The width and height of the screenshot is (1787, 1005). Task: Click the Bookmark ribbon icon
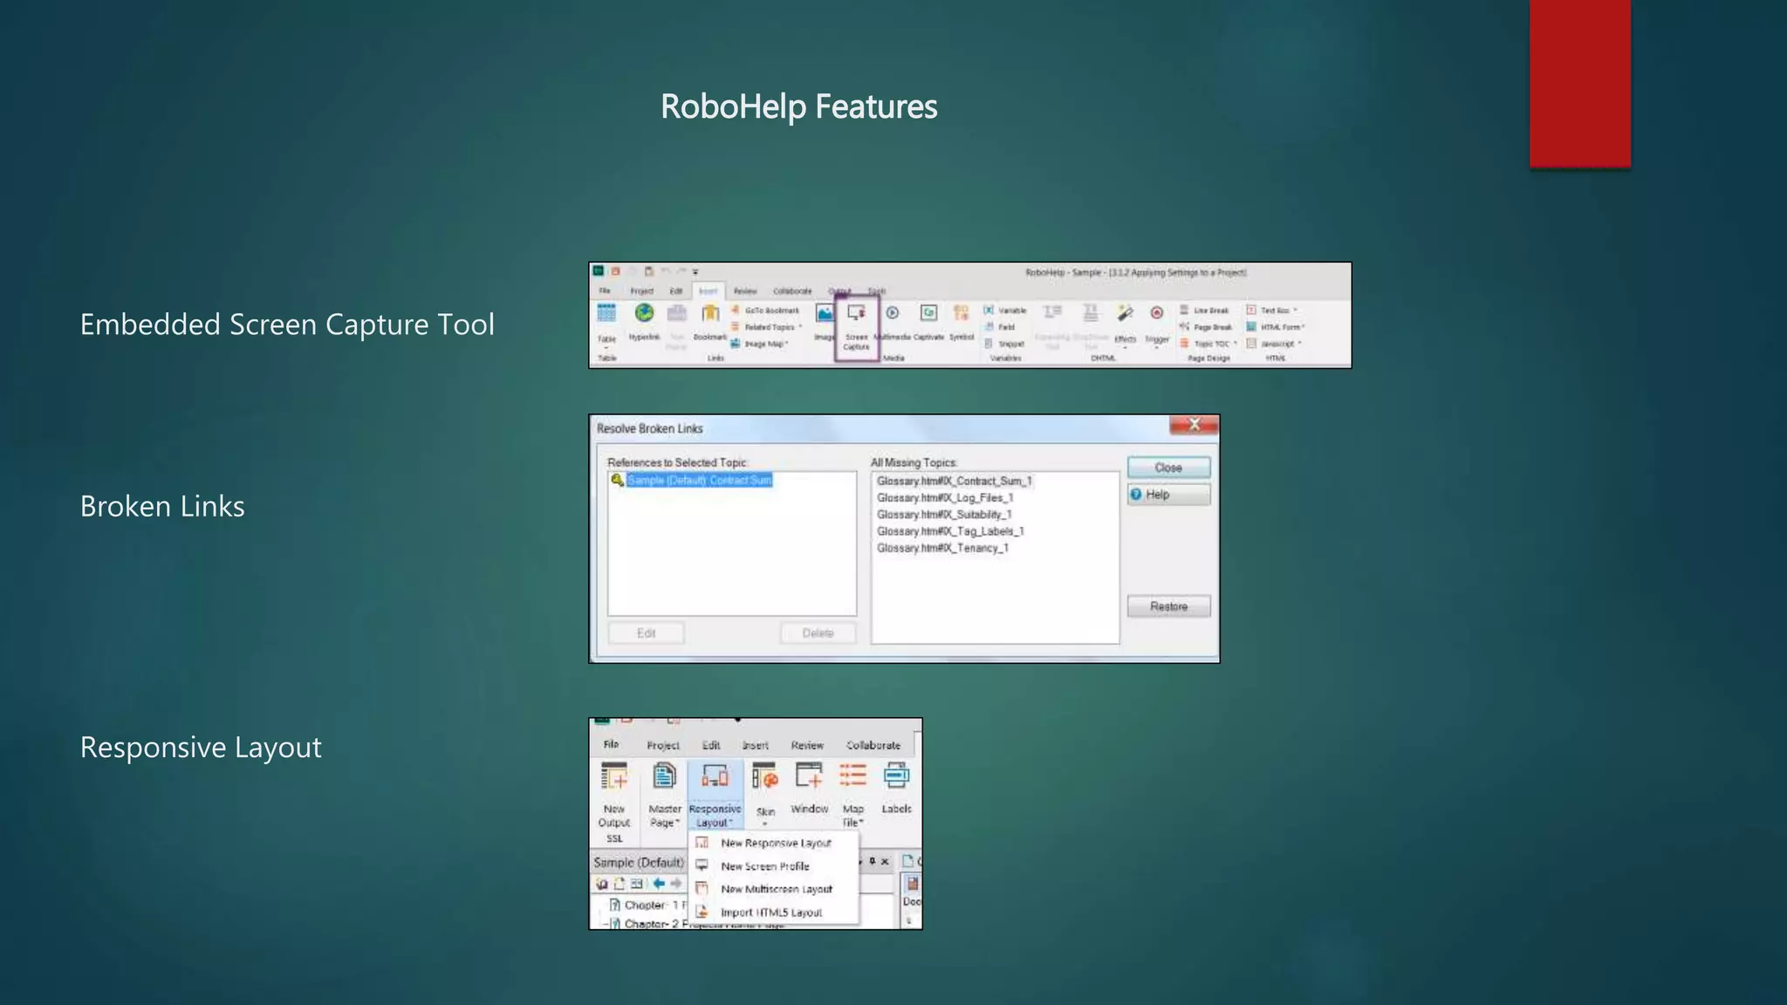coord(710,312)
